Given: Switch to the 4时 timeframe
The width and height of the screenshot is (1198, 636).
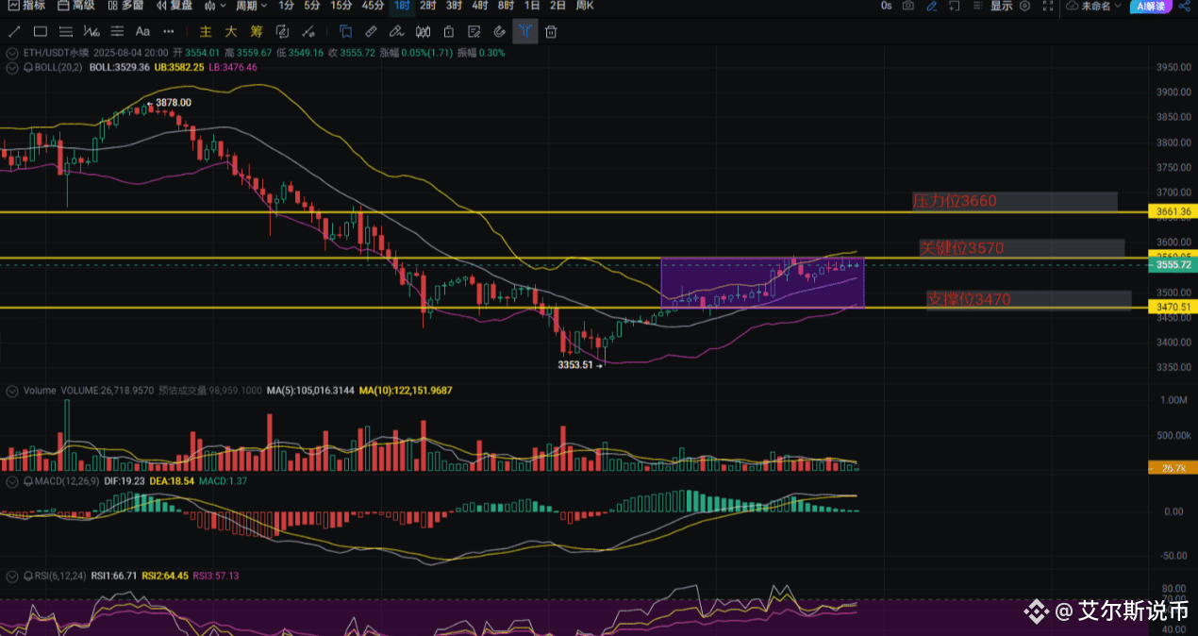Looking at the screenshot, I should (x=480, y=6).
